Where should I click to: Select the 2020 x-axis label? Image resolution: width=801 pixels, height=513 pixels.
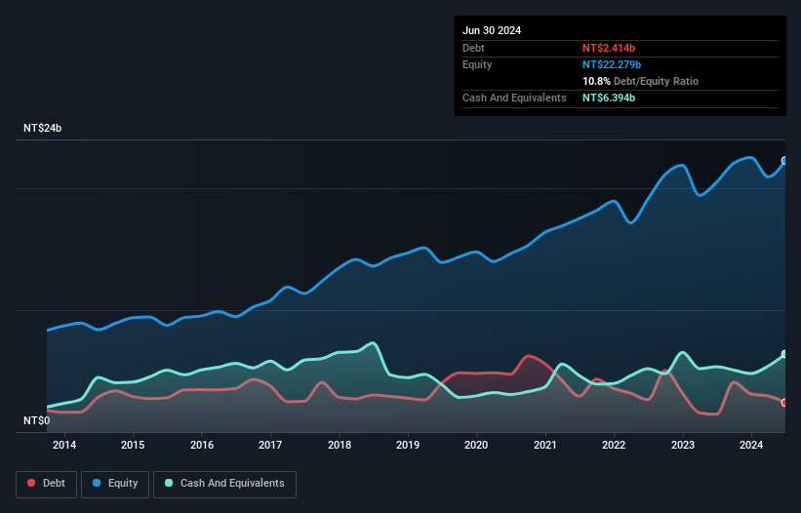coord(476,445)
